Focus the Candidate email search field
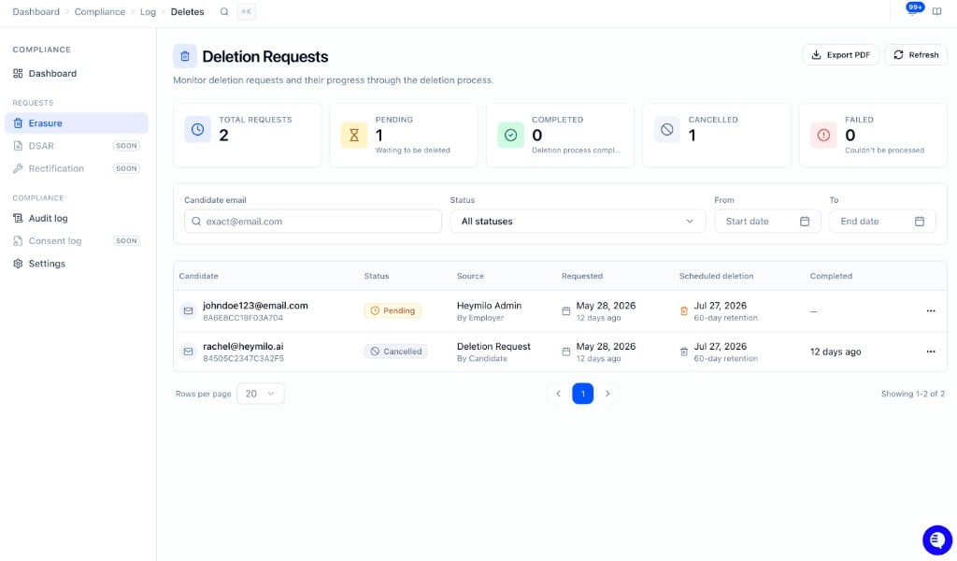Image resolution: width=957 pixels, height=561 pixels. [x=312, y=221]
